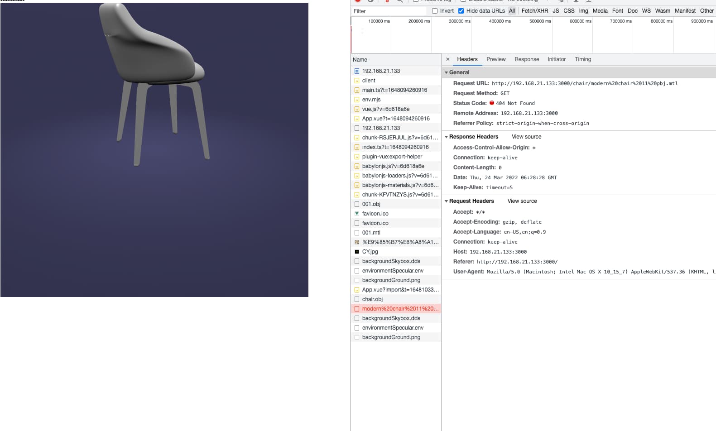Screen dimensions: 716x431
Task: Click the icon beside App.vue?t=1648094260916
Action: 357,119
